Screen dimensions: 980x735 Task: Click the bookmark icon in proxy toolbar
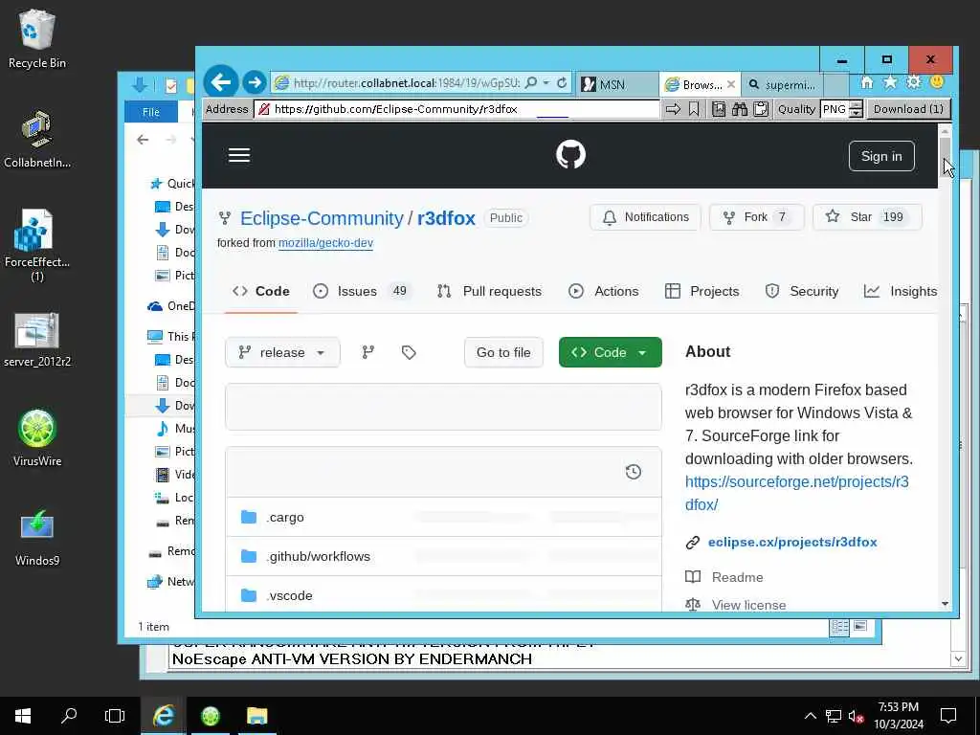coord(694,109)
